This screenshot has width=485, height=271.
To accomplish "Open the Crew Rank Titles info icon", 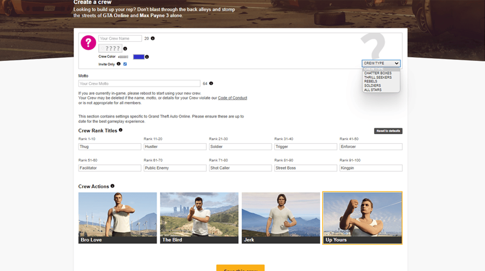I will pyautogui.click(x=121, y=130).
